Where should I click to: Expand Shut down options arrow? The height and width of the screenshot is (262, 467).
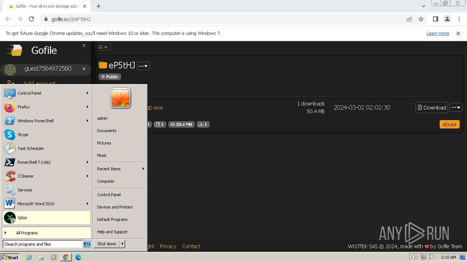123,244
